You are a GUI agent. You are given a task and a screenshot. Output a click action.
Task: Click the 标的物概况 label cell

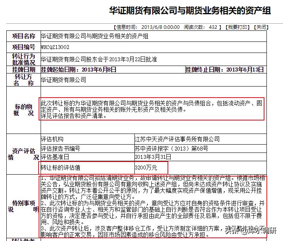pos(24,110)
